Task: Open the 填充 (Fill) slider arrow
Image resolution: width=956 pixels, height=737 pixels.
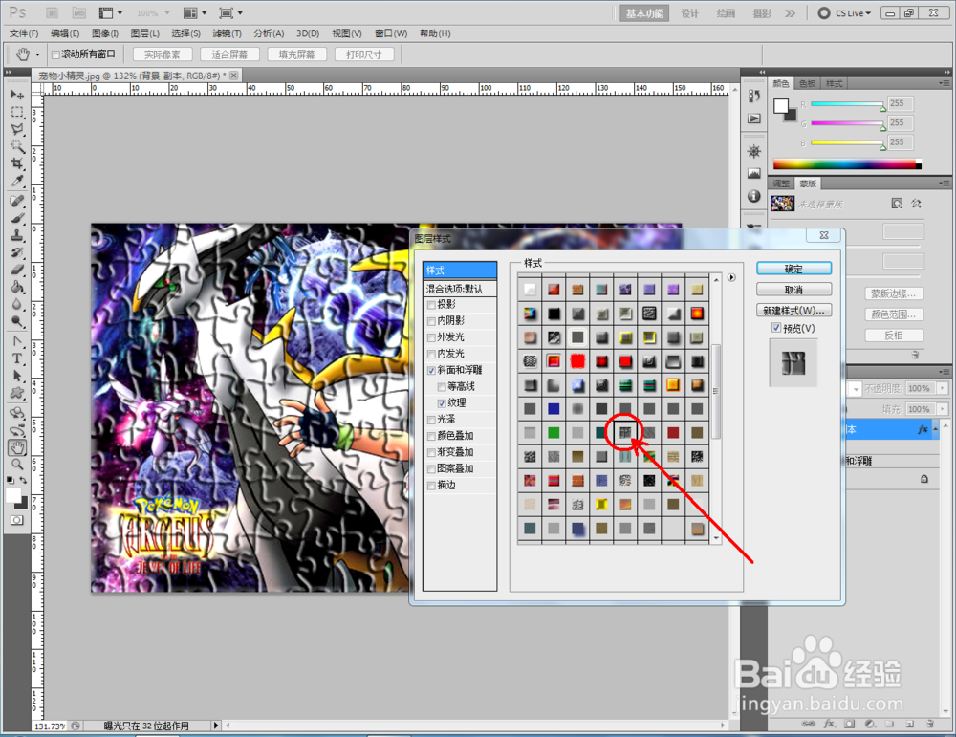Action: 943,409
